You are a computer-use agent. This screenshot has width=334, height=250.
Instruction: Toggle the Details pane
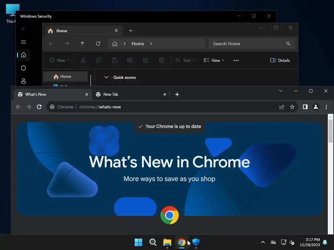coord(280,60)
